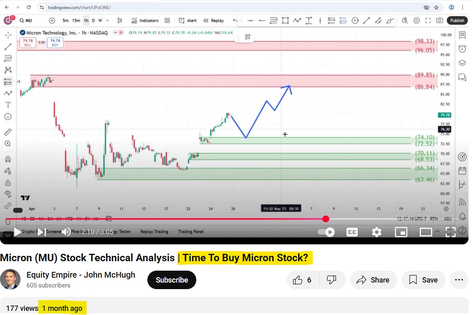Create an Alert in TradingView
The width and height of the screenshot is (473, 315).
188,21
